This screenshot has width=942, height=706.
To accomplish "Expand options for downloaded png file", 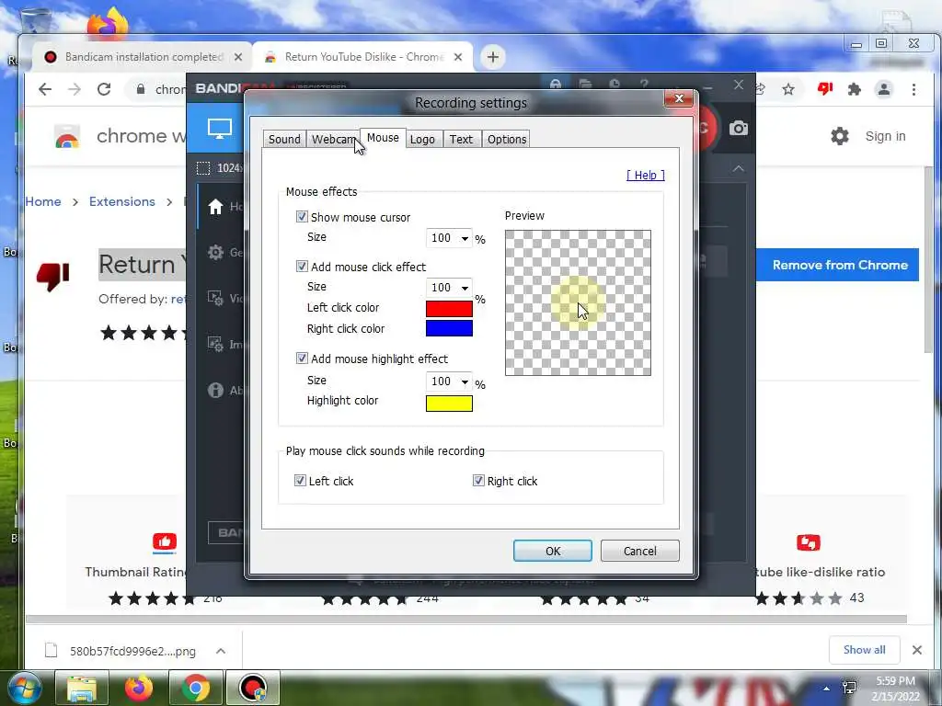I will [221, 651].
